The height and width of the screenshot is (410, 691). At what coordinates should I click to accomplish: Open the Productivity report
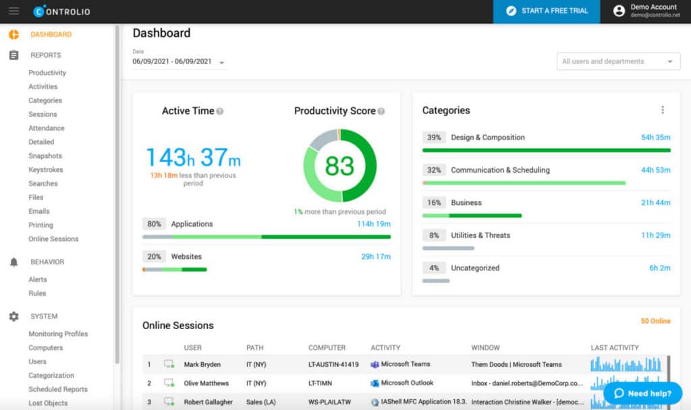click(47, 73)
